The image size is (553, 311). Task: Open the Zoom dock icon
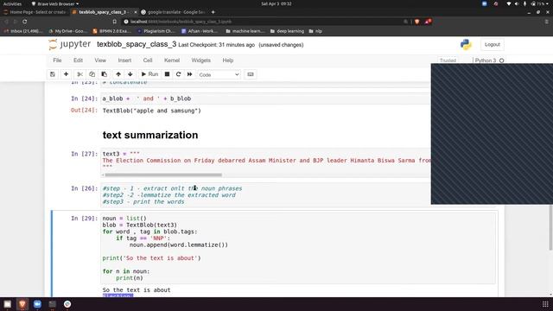[37, 304]
